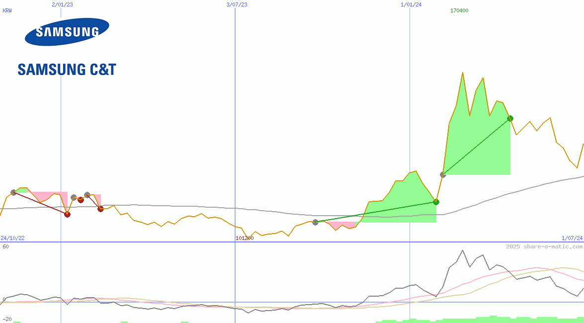Select the KRW currency label
Screen dimensions: 584x323
[x=7, y=10]
